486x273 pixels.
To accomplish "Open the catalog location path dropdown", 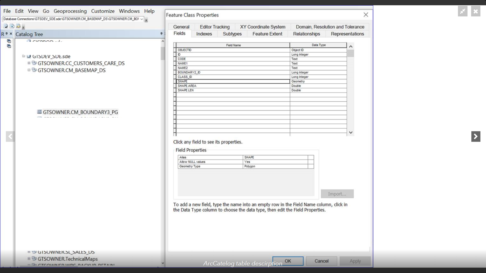I will (142, 19).
